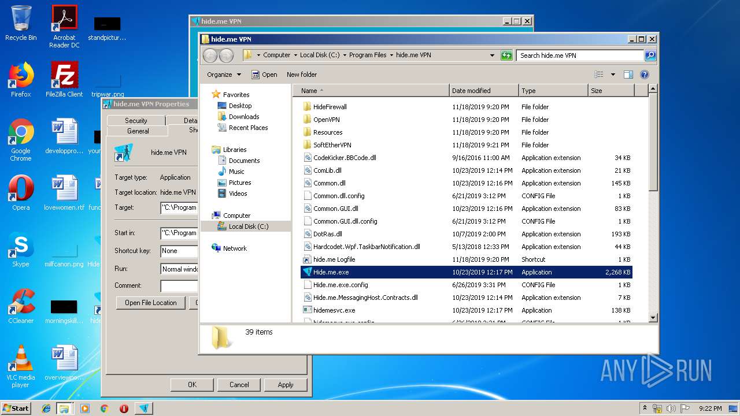Viewport: 740px width, 416px height.
Task: Sort by Size column header
Action: [x=611, y=91]
